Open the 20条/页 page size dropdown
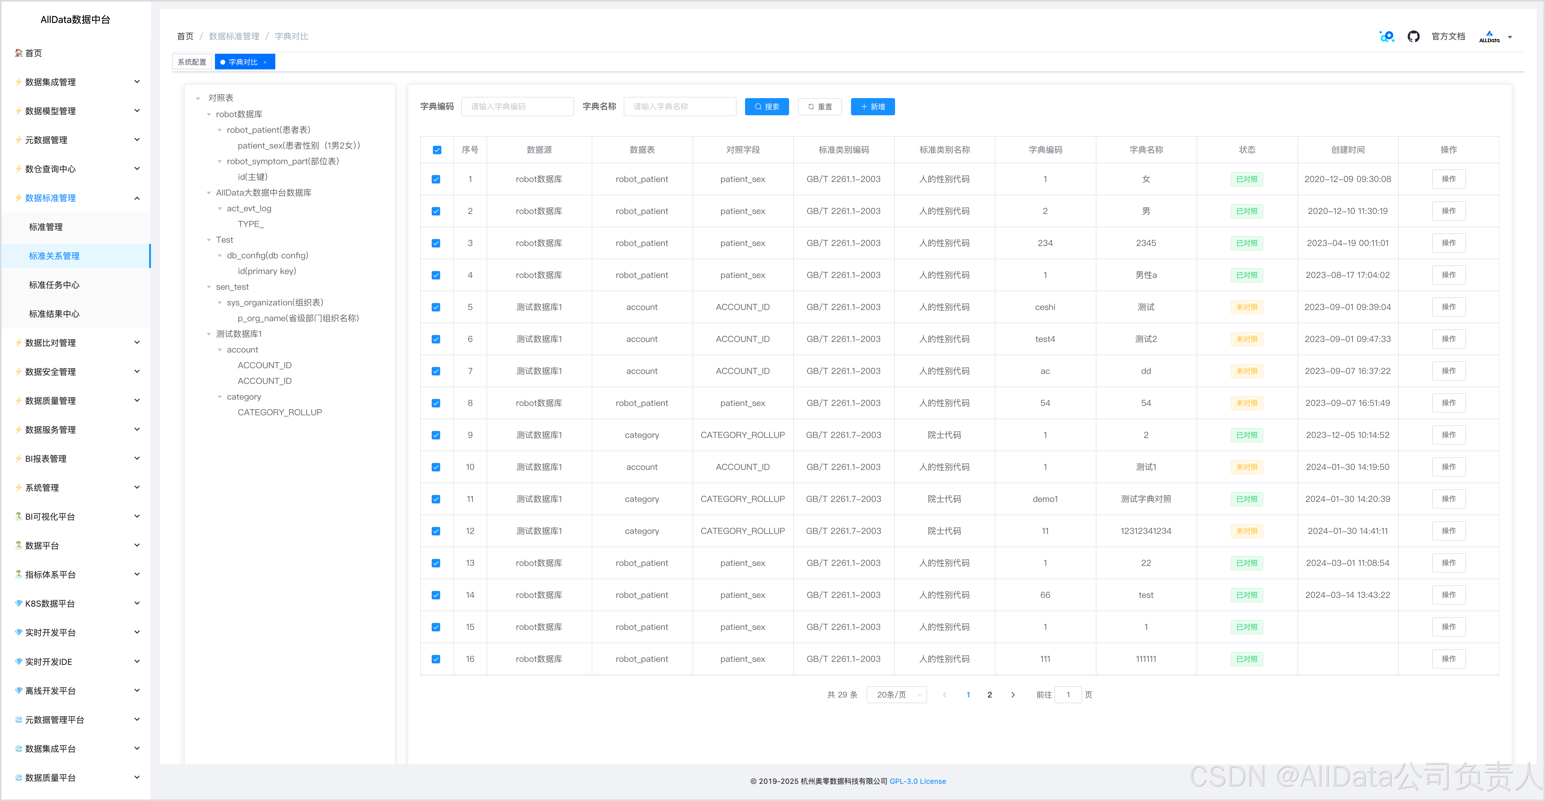The width and height of the screenshot is (1545, 801). tap(896, 695)
